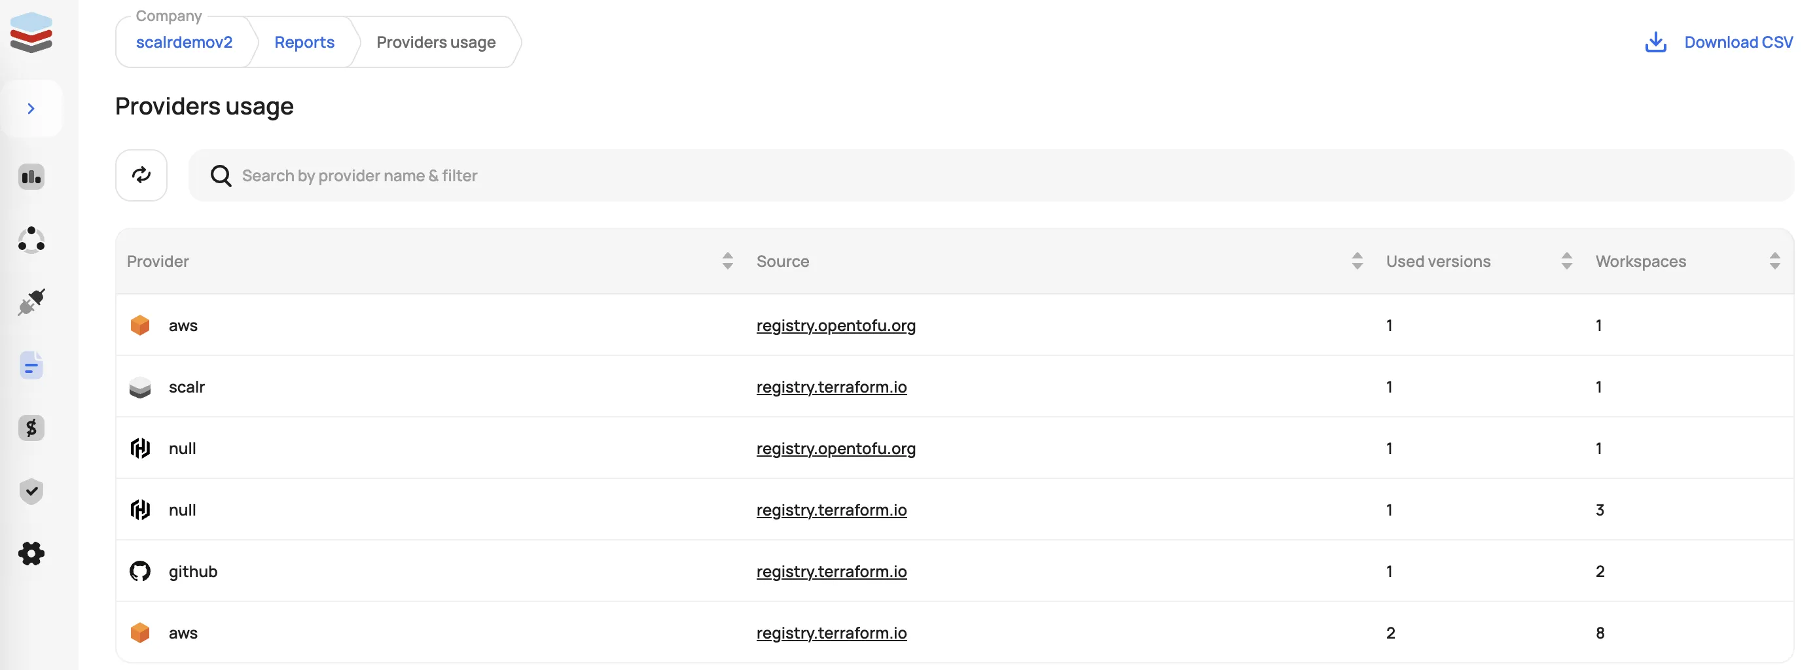Click Providers usage breadcrumb item
The width and height of the screenshot is (1817, 670).
[436, 43]
